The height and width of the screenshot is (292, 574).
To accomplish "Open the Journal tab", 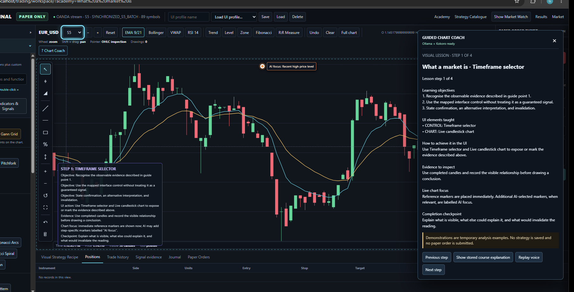I will point(175,257).
